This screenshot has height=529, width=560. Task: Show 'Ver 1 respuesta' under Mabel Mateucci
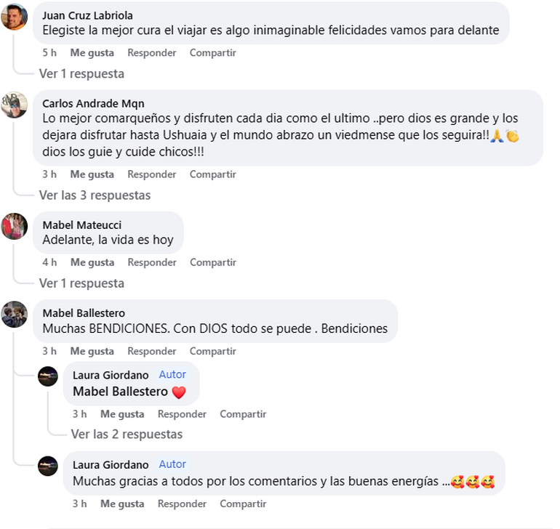81,283
